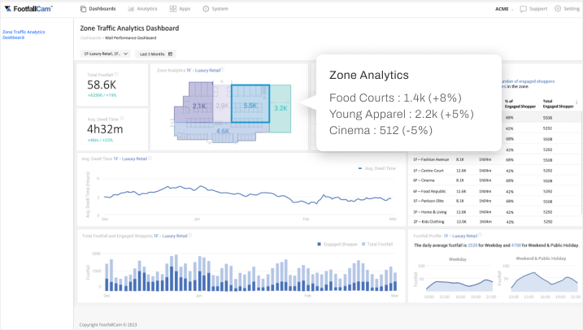Click the Apps grid icon

point(173,8)
